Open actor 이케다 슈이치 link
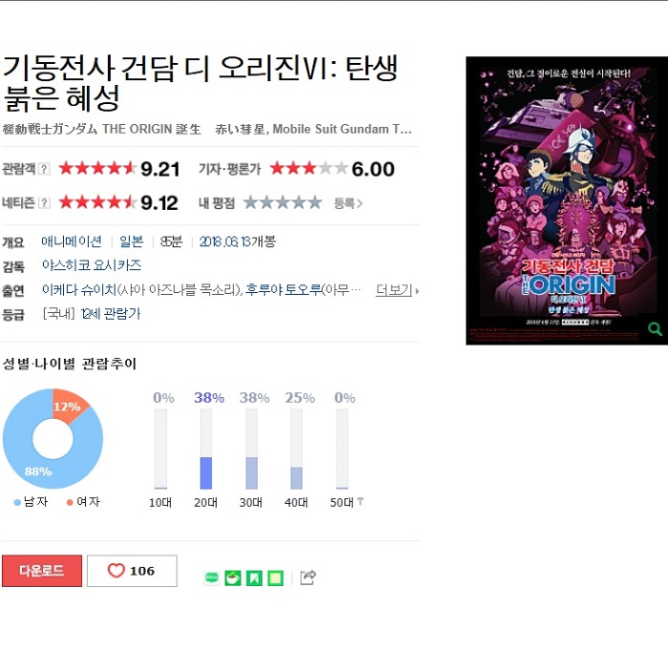Image resolution: width=668 pixels, height=649 pixels. (x=79, y=290)
